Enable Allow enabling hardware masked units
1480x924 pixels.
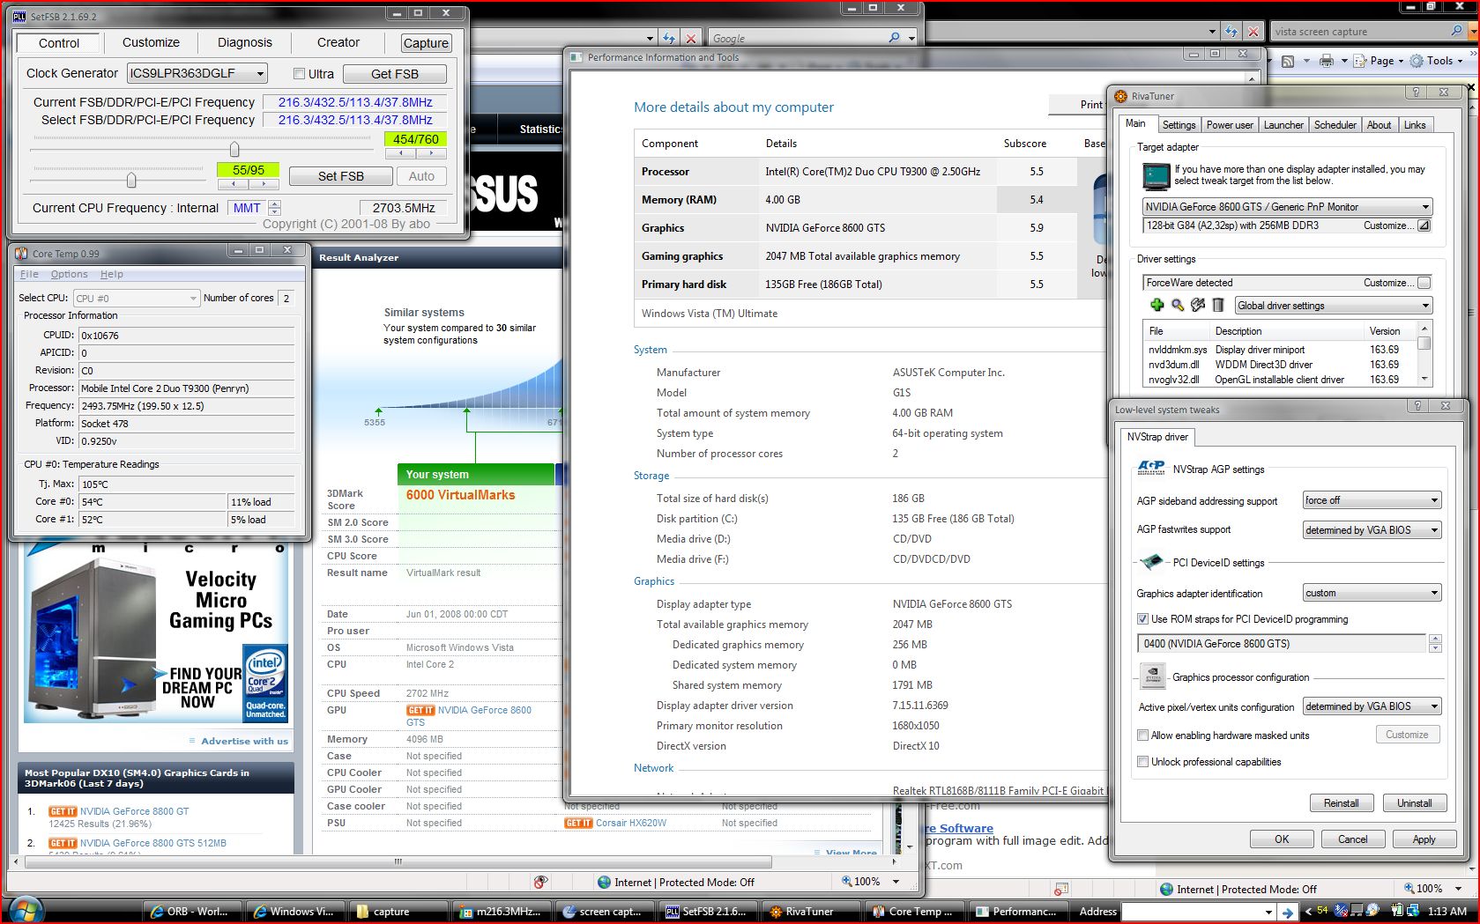1142,735
